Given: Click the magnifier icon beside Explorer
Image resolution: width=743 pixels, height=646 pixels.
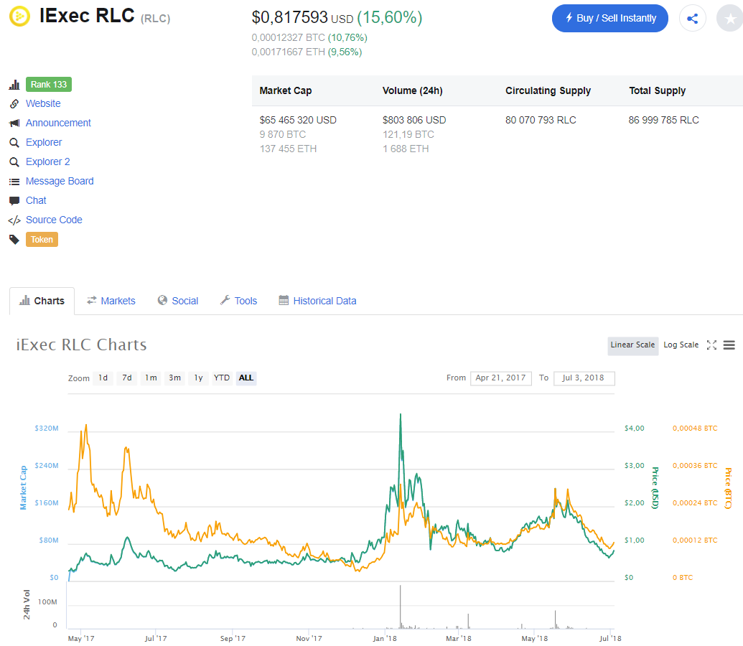Looking at the screenshot, I should (x=14, y=143).
